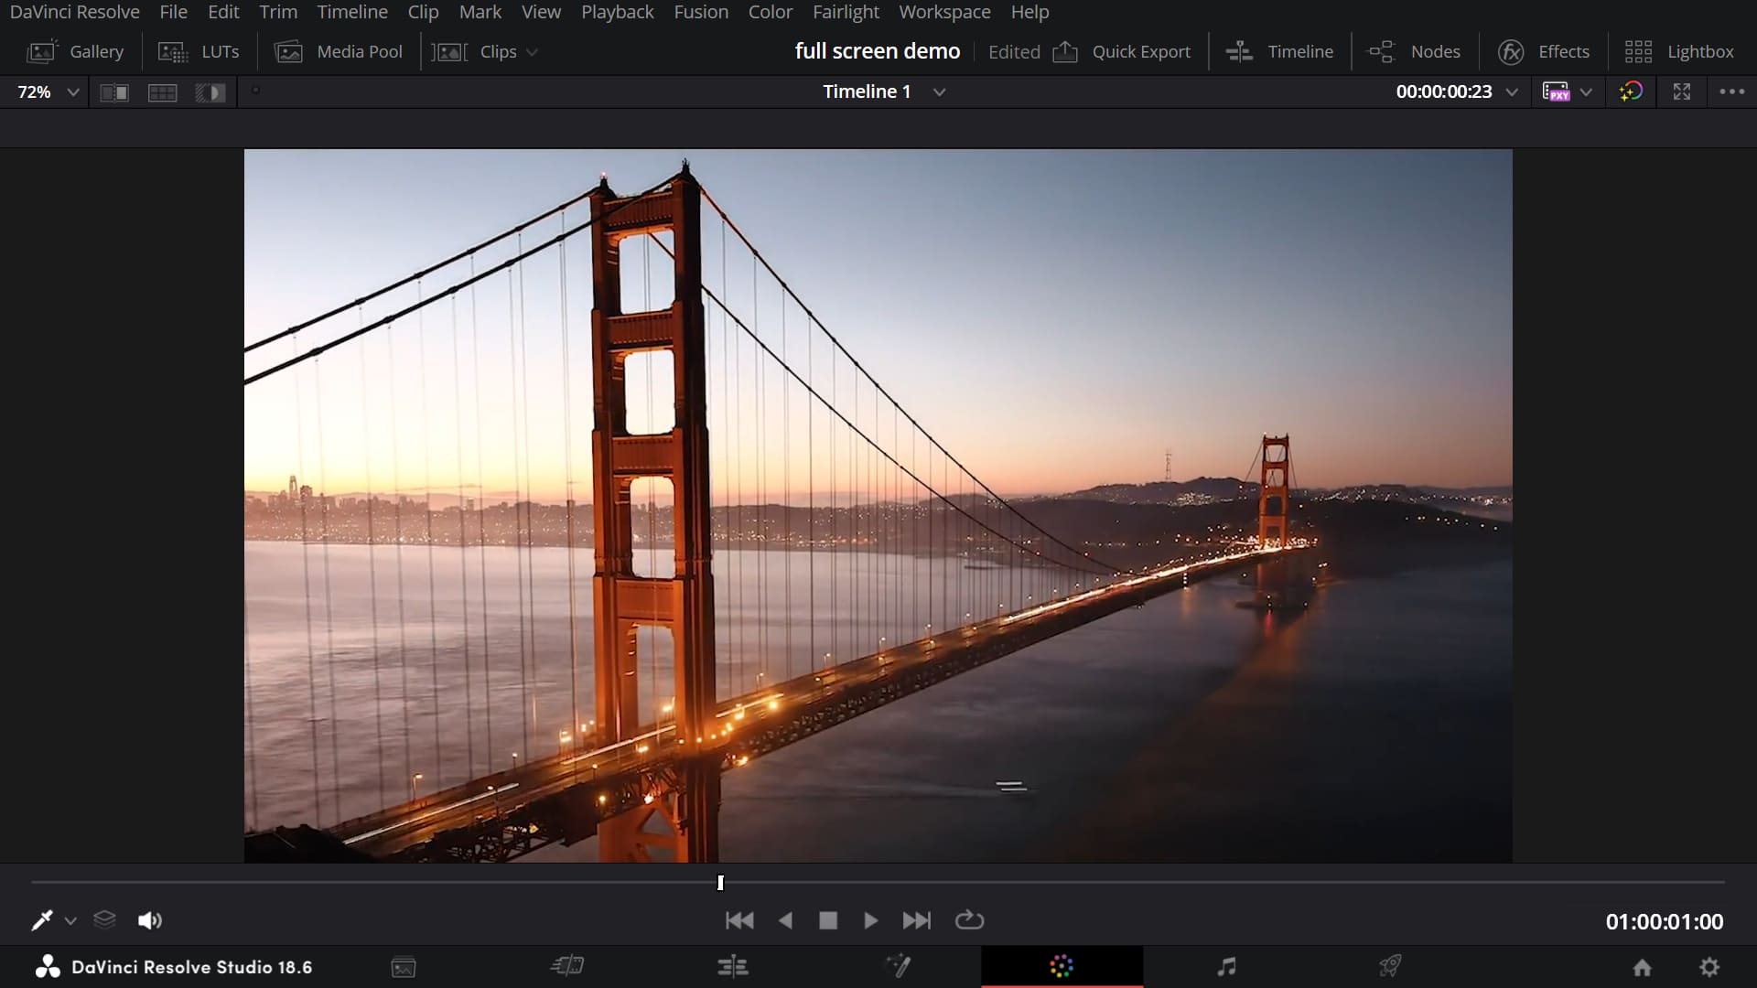Open the Deliver page rocket icon

[1390, 966]
